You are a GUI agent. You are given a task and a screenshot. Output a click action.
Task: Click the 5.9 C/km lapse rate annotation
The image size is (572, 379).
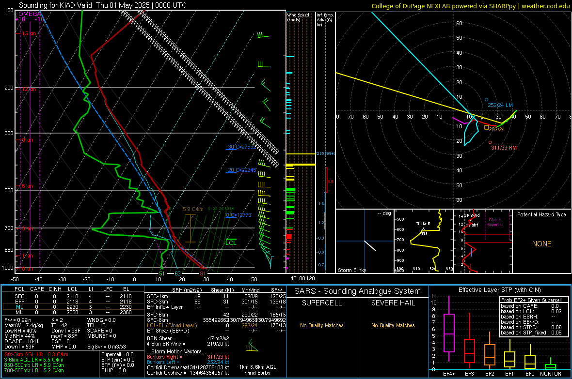(x=193, y=209)
